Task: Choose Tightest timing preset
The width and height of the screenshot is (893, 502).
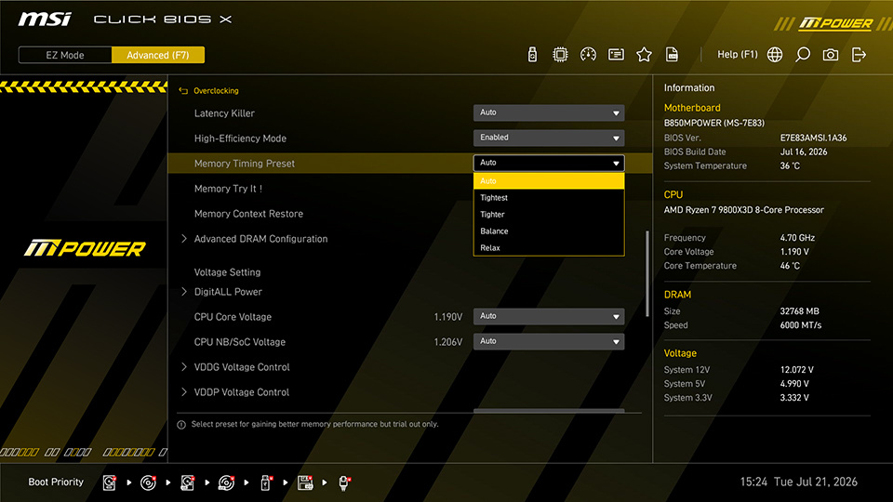Action: pos(549,197)
